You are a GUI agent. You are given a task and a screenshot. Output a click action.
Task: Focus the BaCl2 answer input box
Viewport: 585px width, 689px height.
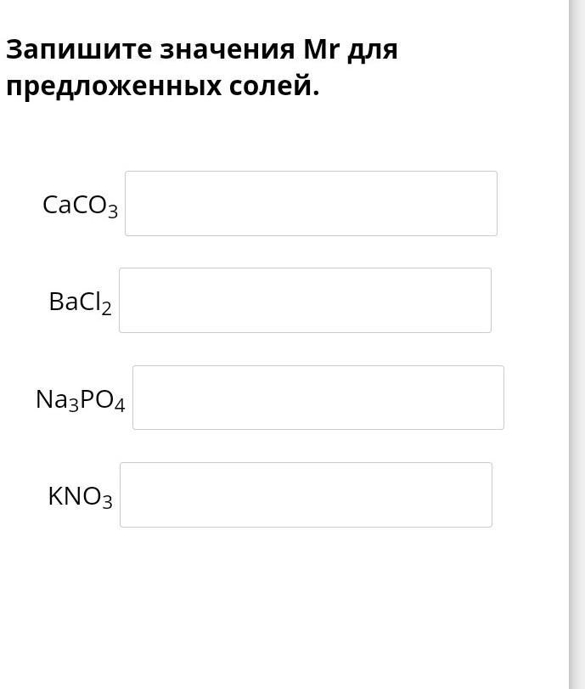point(305,301)
